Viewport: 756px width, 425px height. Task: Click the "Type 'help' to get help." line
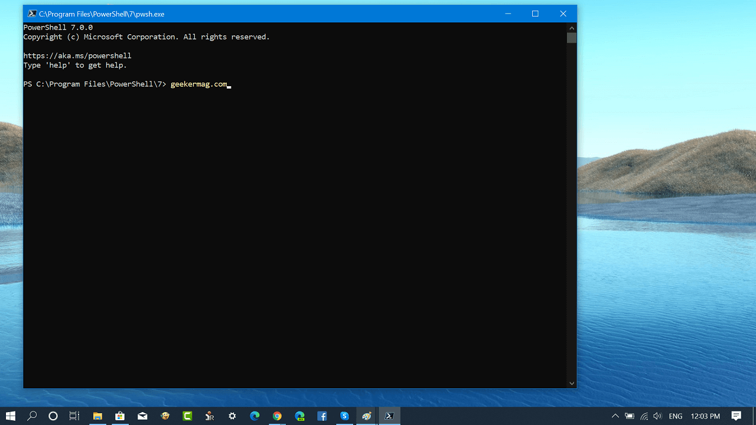click(x=75, y=65)
